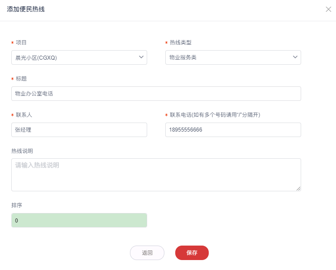Click the green 排序 input field
The height and width of the screenshot is (270, 336).
pos(79,220)
